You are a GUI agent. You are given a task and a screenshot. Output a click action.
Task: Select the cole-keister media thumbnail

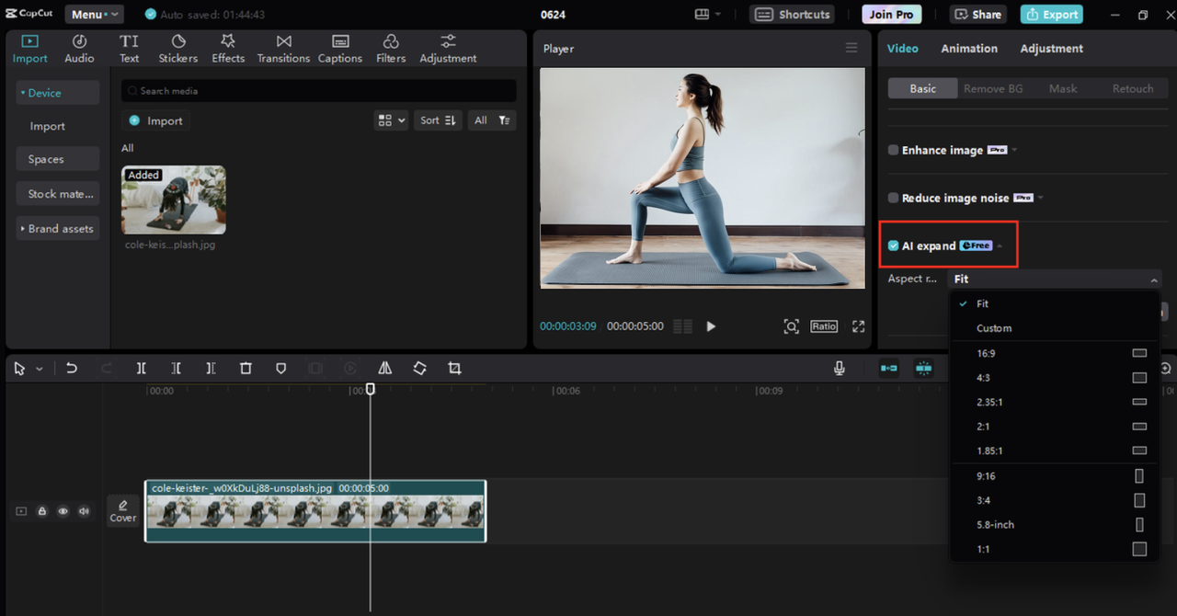click(x=174, y=200)
